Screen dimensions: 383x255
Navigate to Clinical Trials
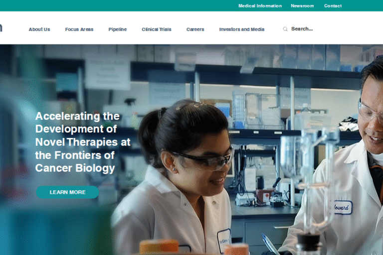(x=156, y=29)
